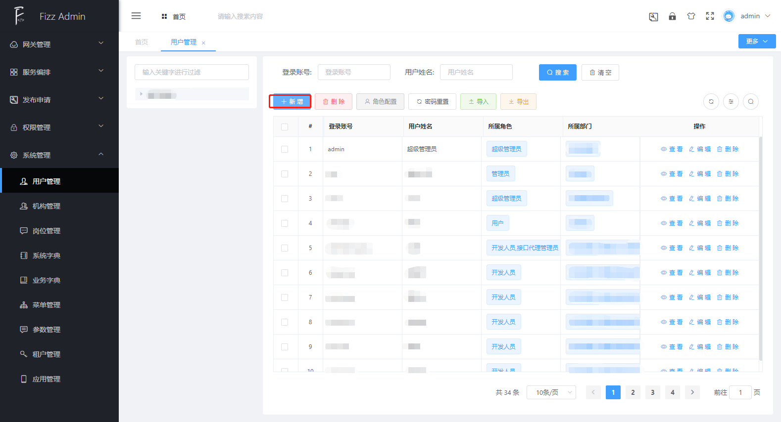Open the admin user dropdown

[755, 16]
